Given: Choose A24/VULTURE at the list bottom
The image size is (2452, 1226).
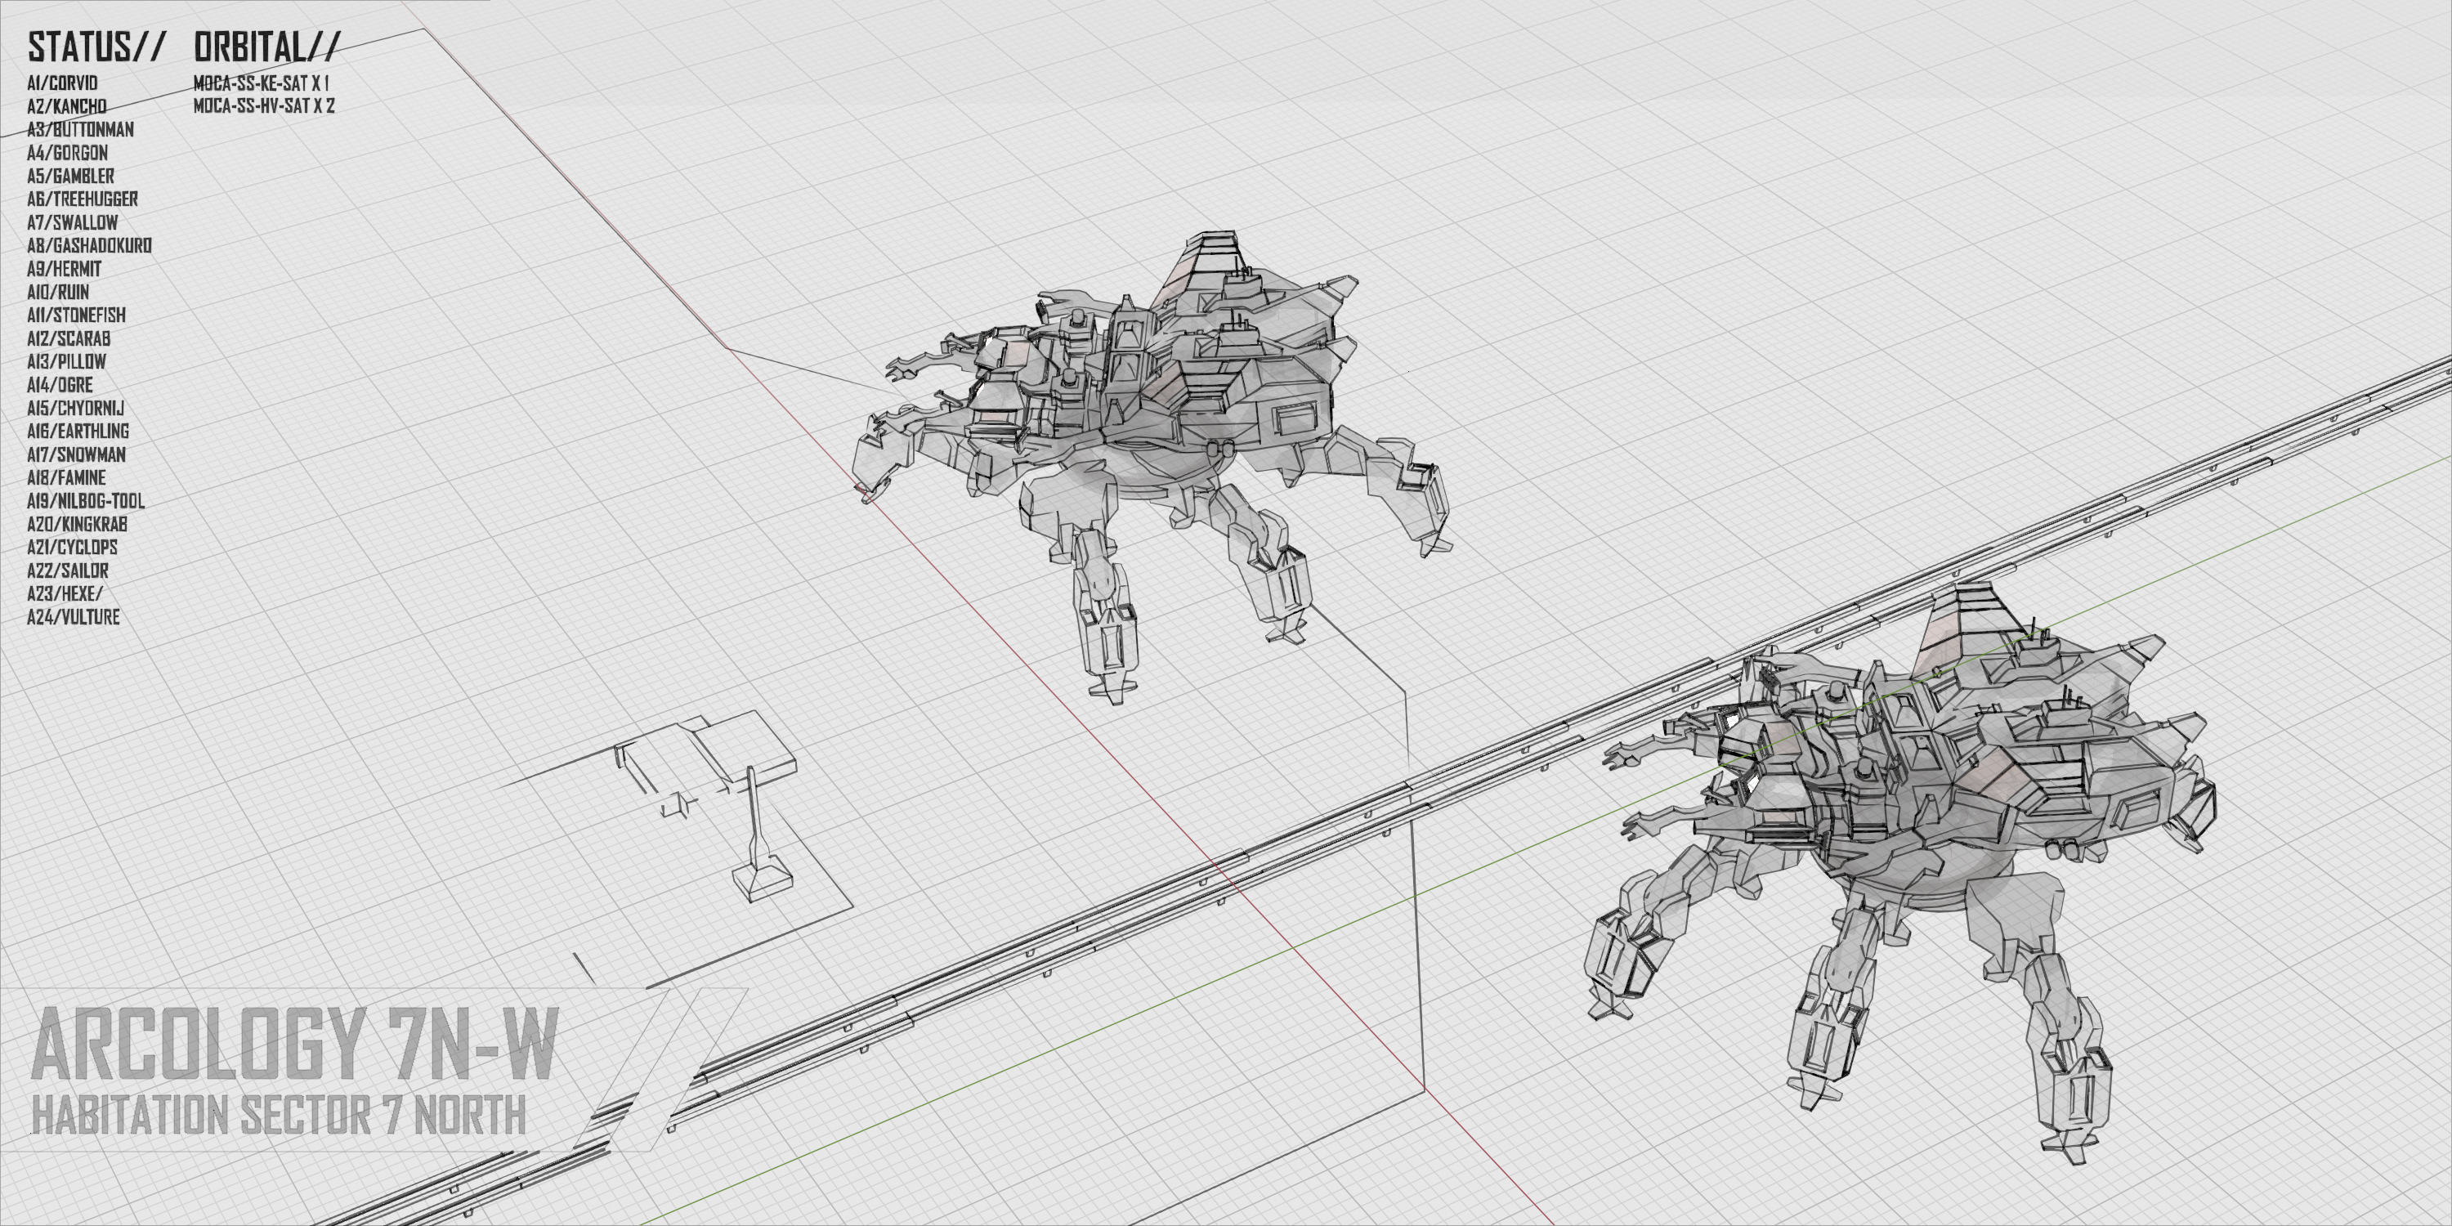Looking at the screenshot, I should (74, 617).
